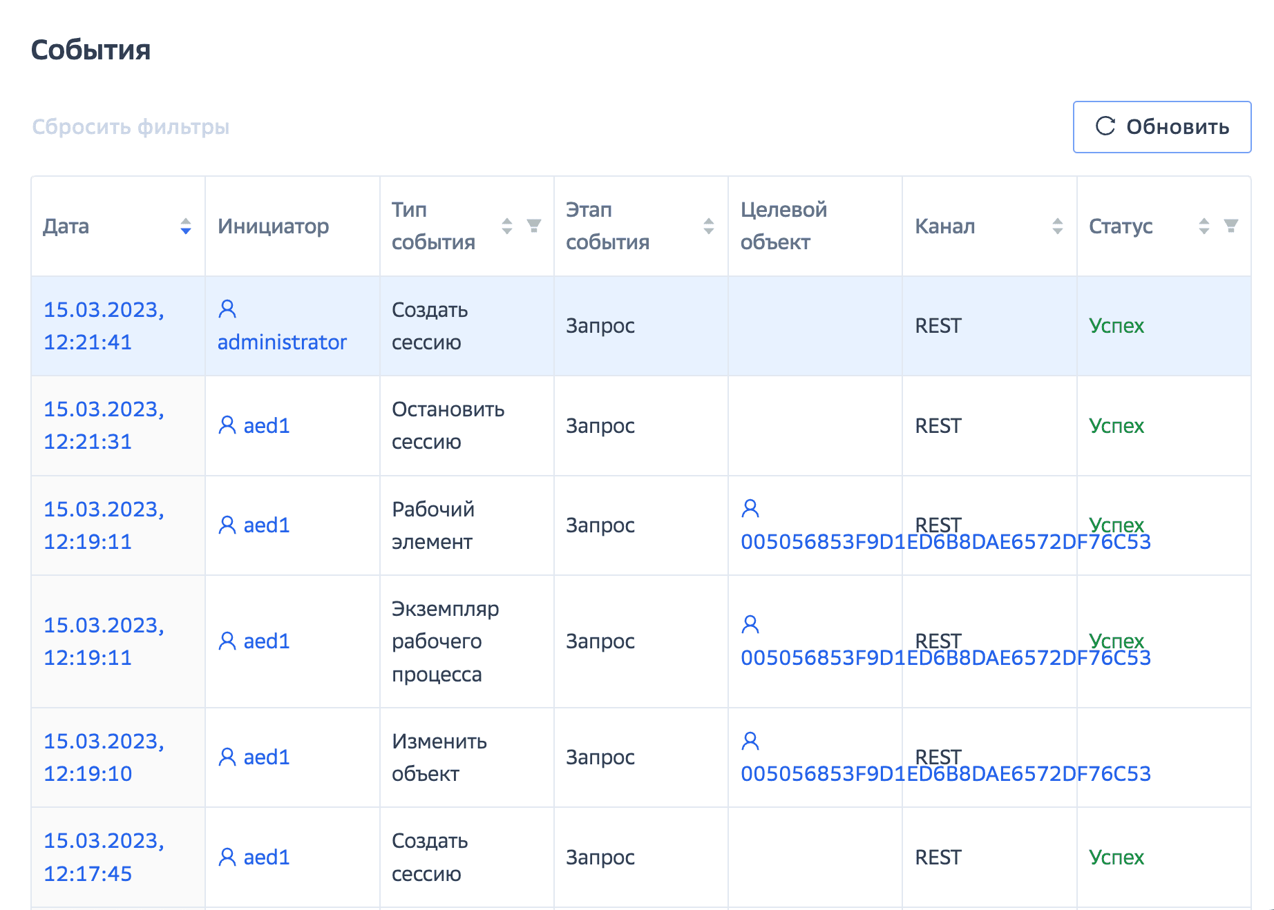Click user icon above administrator
Viewport: 1274px width, 910px height.
[x=227, y=309]
